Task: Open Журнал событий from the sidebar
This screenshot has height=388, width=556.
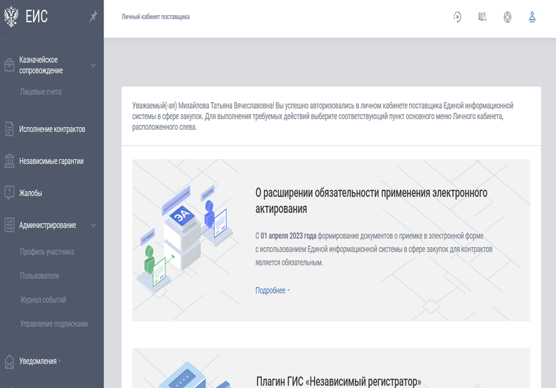Action: tap(43, 300)
